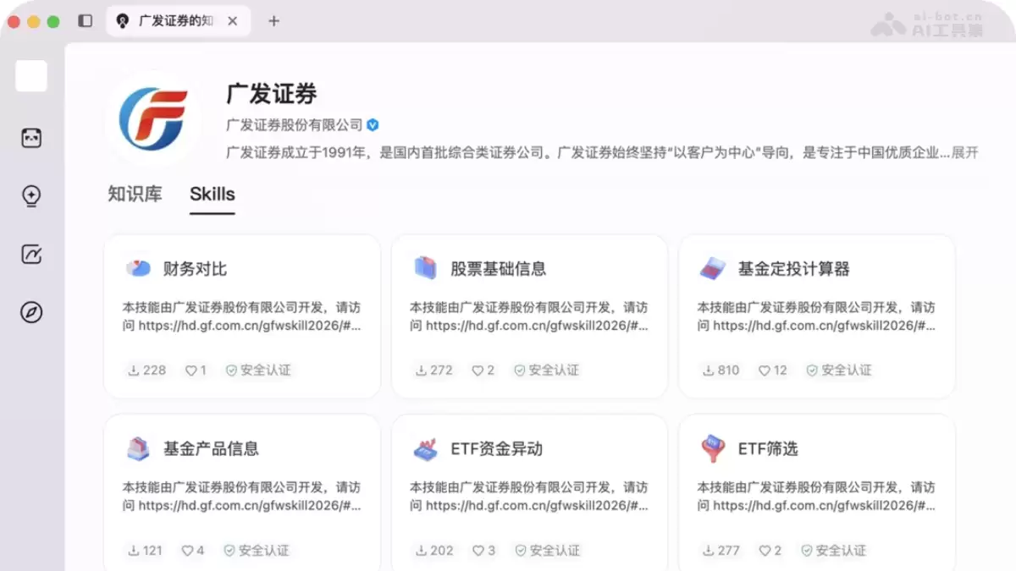Open the lightbulb ideas sidebar icon
Viewport: 1016px width, 571px height.
[31, 196]
